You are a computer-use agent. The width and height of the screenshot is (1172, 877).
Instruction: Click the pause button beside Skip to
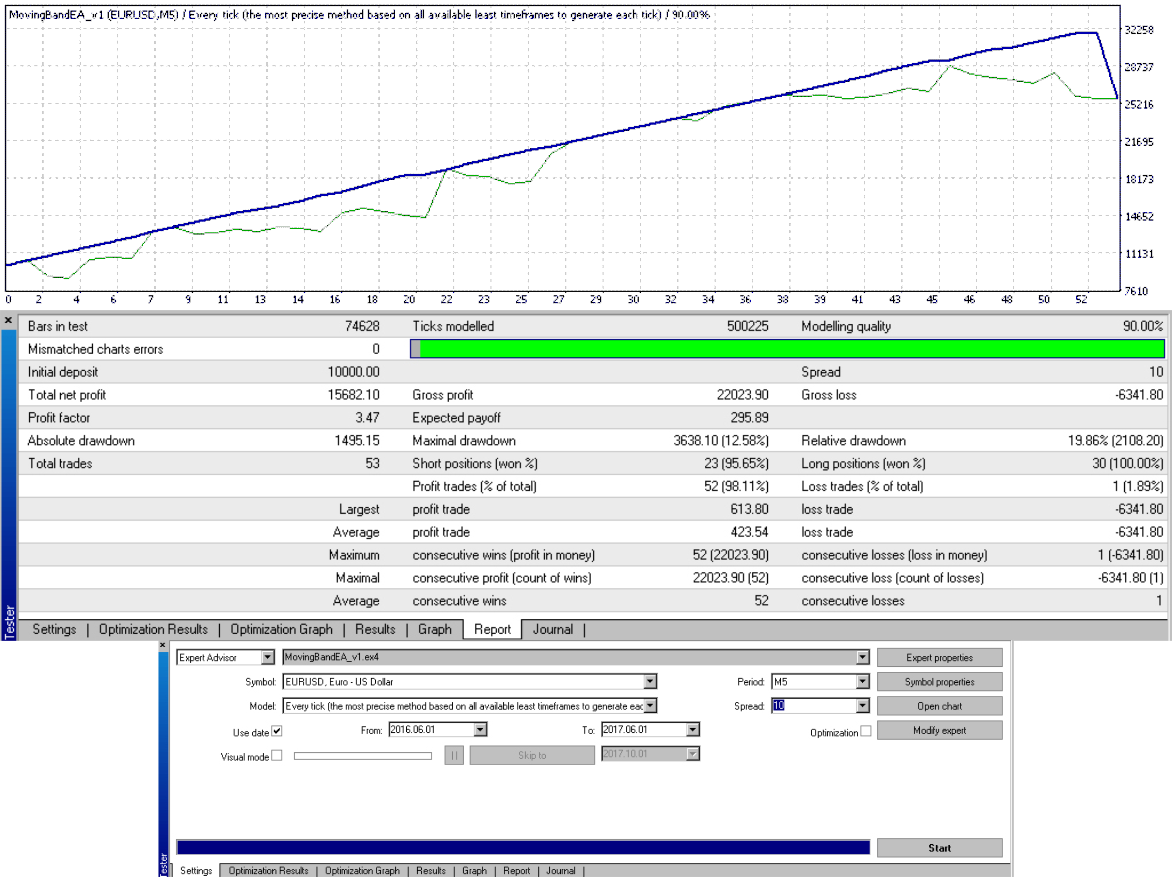click(454, 755)
